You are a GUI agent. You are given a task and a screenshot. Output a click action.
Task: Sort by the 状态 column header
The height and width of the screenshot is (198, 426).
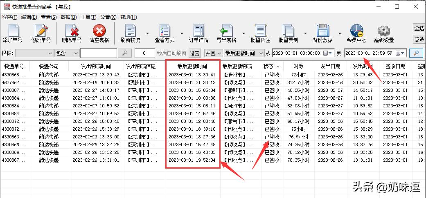pyautogui.click(x=272, y=66)
